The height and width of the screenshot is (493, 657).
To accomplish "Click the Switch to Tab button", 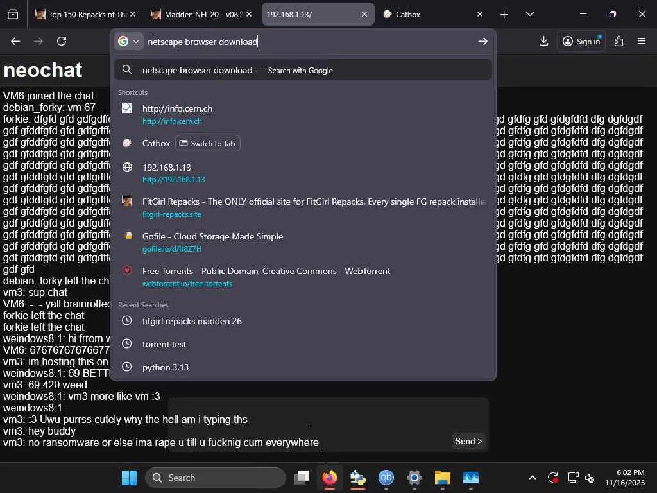I will pos(208,143).
